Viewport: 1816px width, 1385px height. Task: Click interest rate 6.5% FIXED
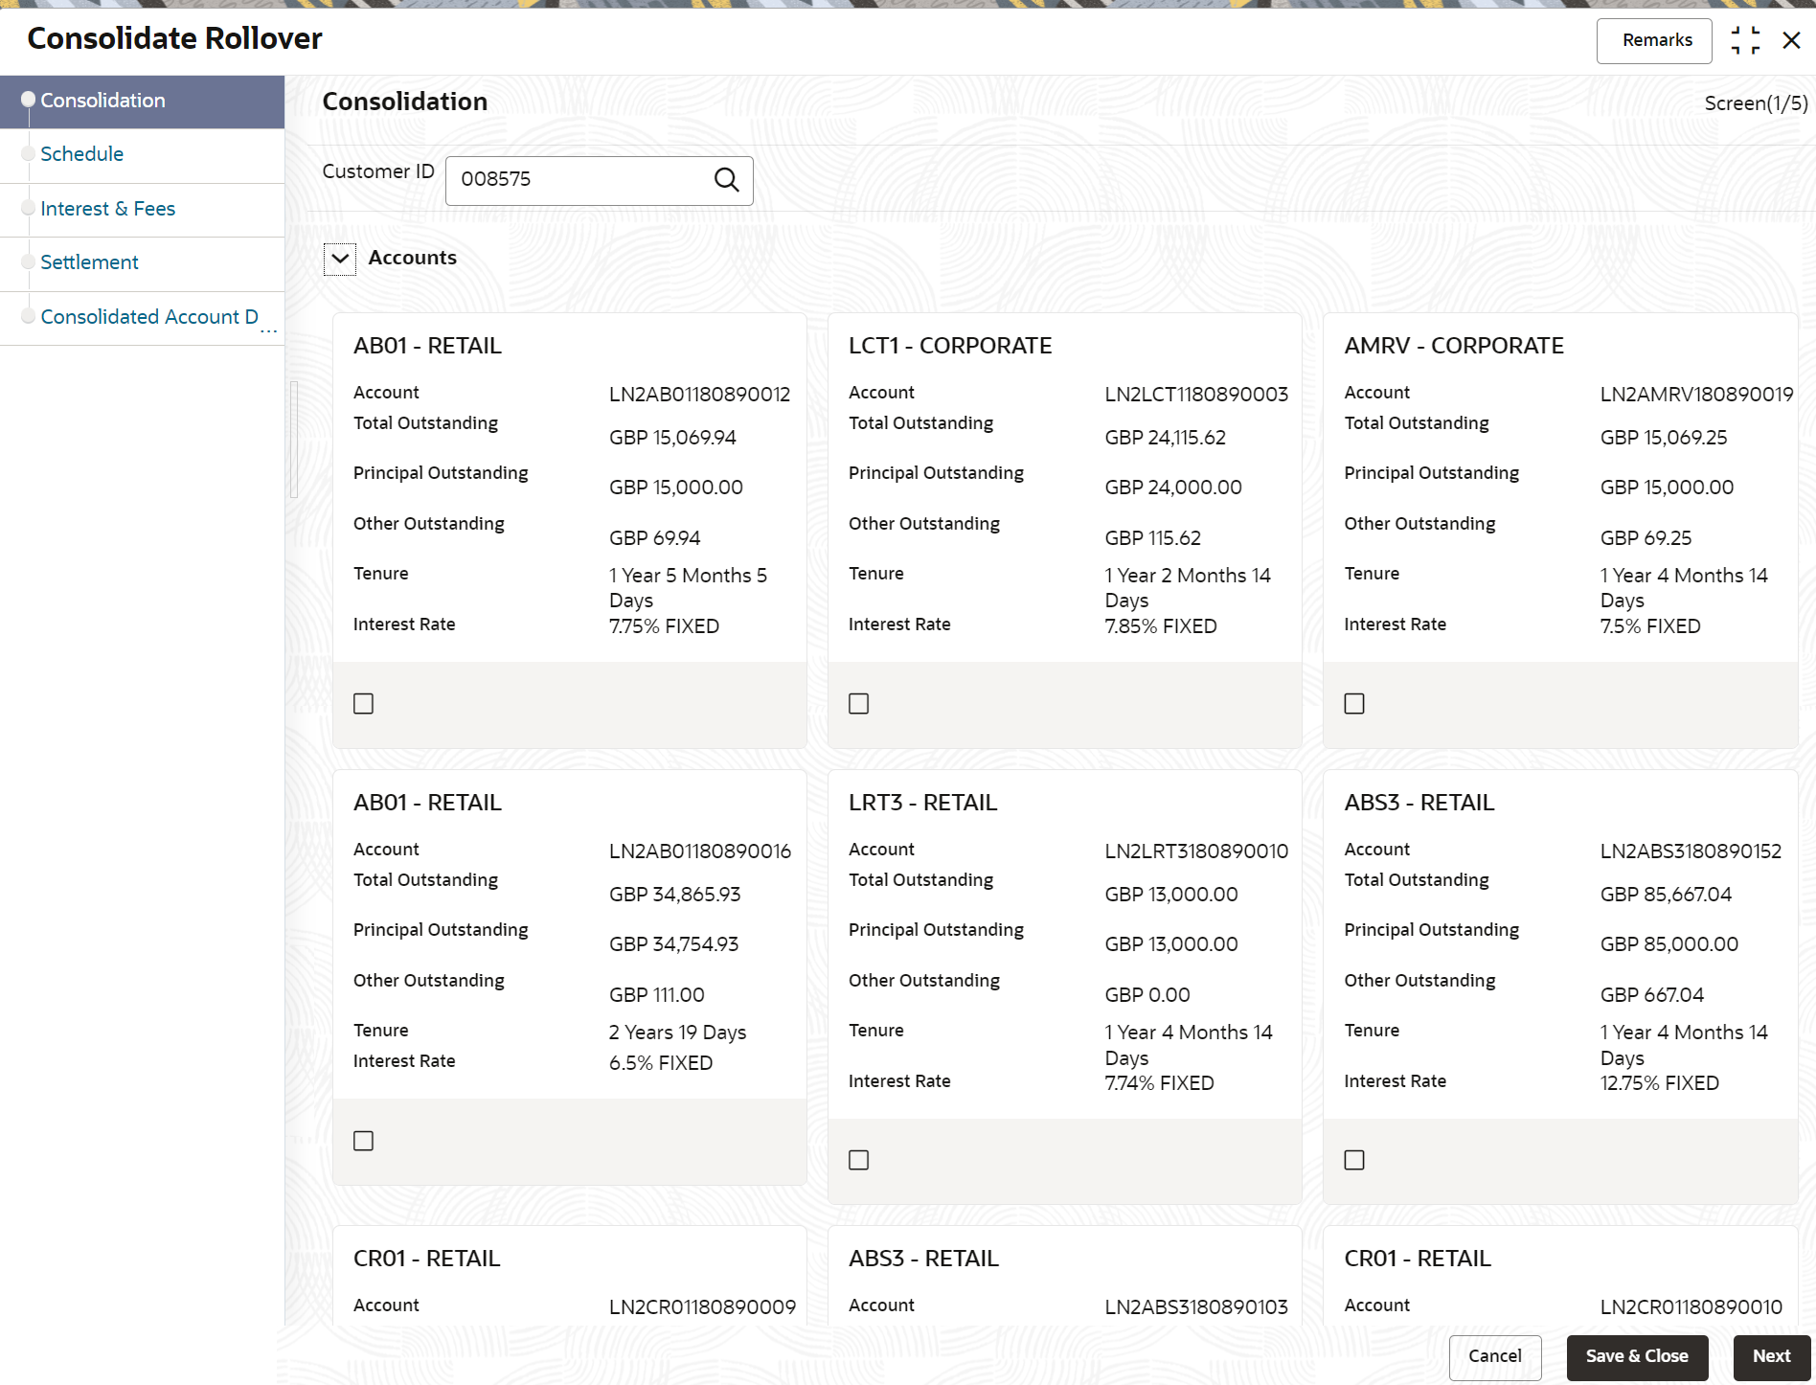[x=661, y=1063]
